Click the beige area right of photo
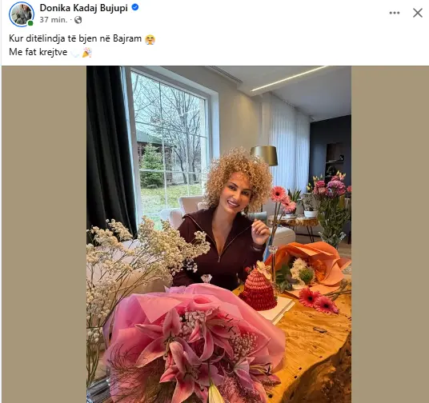Viewport: 429px width, 403px height. [x=390, y=234]
